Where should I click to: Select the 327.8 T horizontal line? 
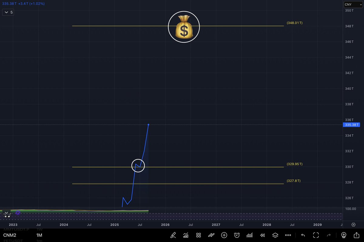point(178,184)
